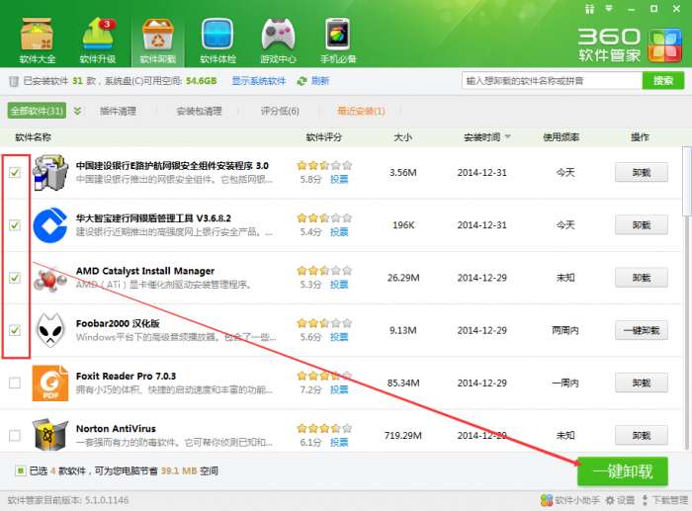This screenshot has height=511, width=692.
Task: Click the star rating of Foxit Reader Pro
Action: [324, 376]
